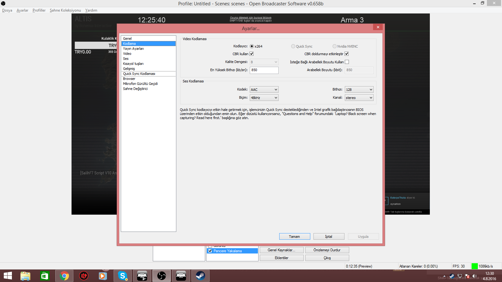
Task: Click Atlanan Kareler status text
Action: coord(419,266)
